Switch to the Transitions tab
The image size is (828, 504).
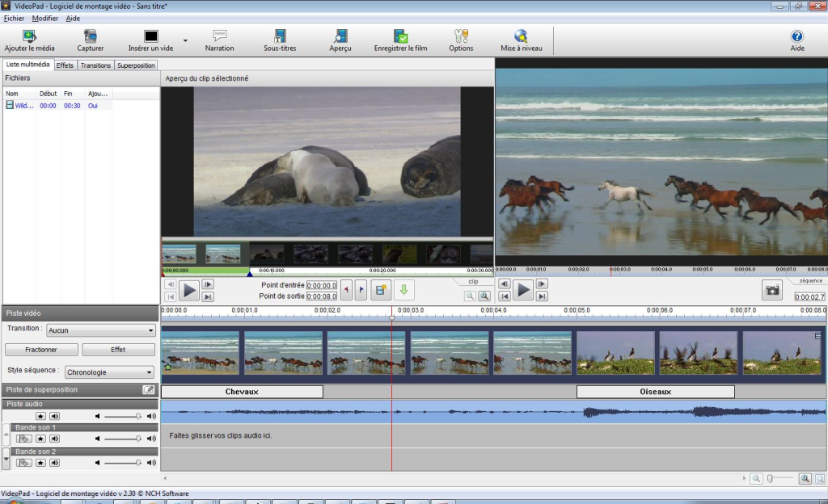click(95, 65)
